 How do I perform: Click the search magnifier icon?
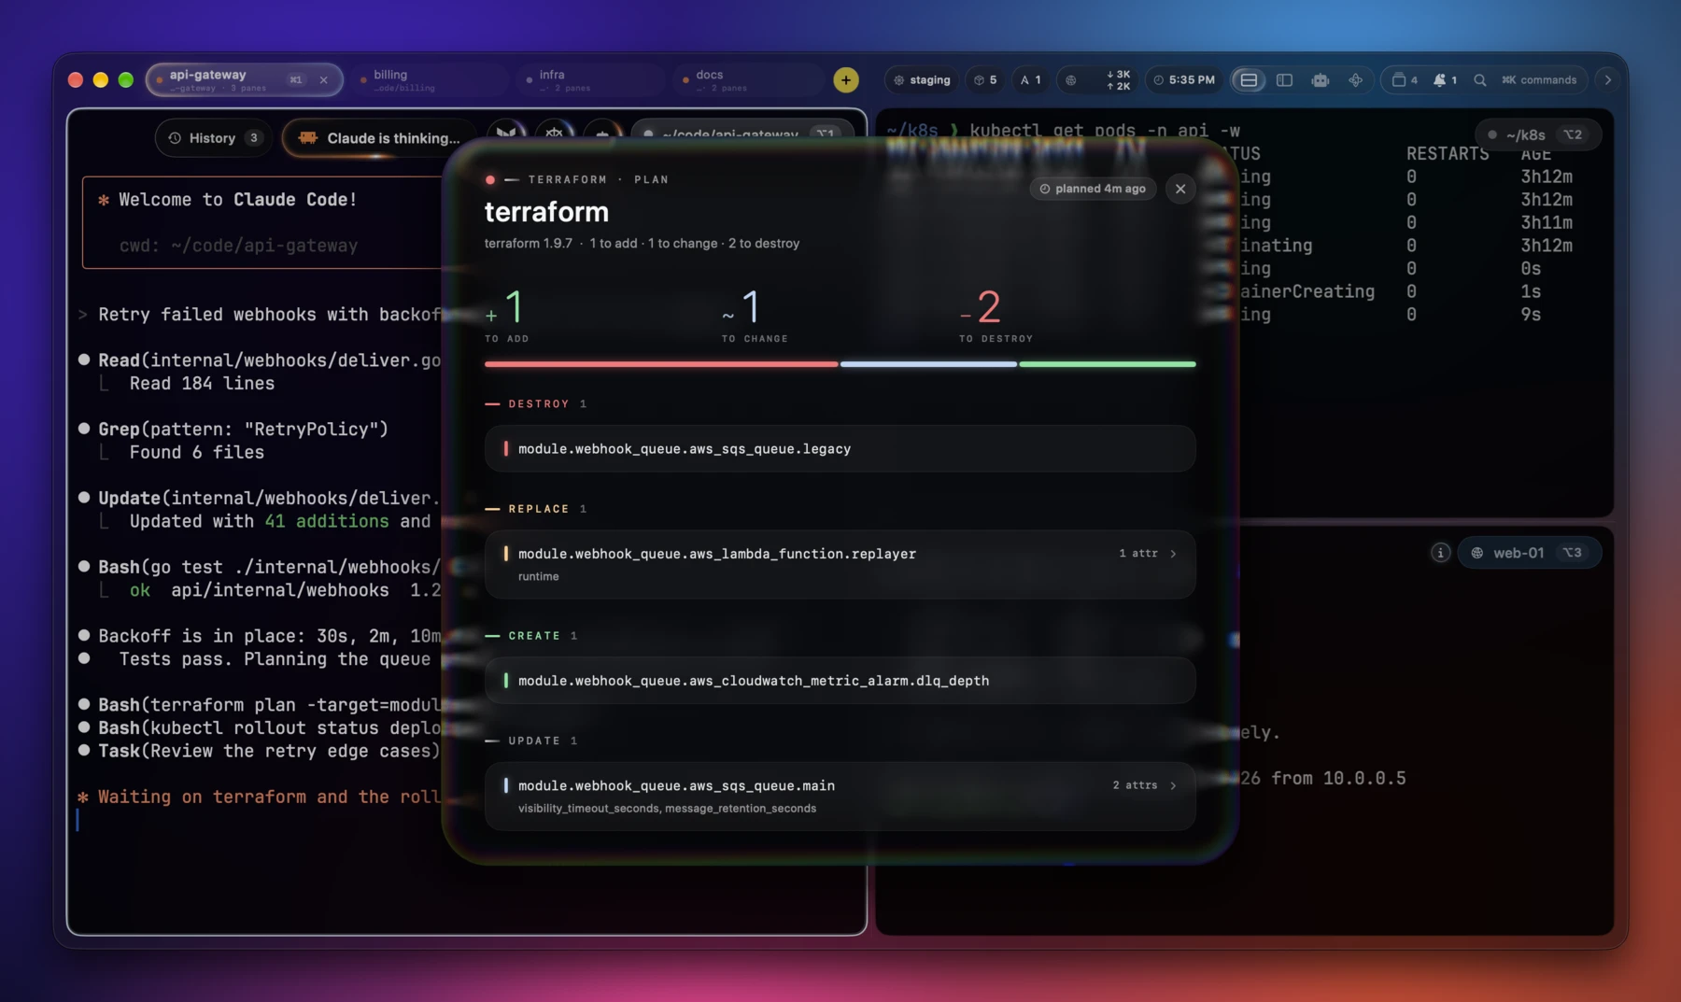click(1480, 80)
